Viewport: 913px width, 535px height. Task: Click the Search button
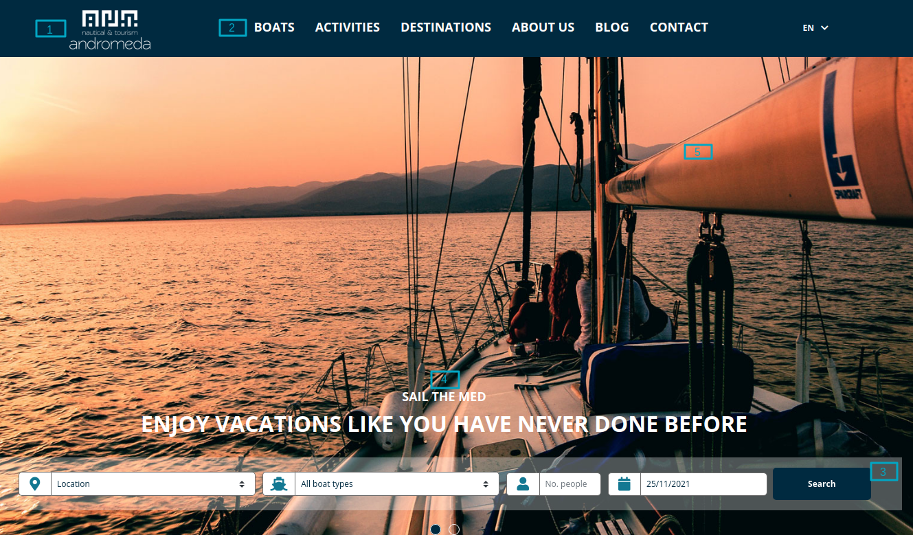click(822, 483)
